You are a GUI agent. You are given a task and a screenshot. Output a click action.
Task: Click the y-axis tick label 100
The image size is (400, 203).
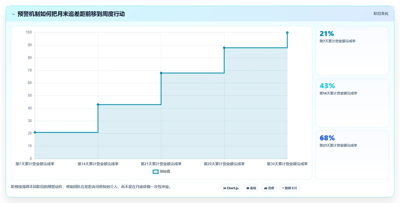[29, 32]
